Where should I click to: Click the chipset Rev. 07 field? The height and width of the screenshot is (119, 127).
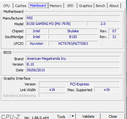[114, 31]
